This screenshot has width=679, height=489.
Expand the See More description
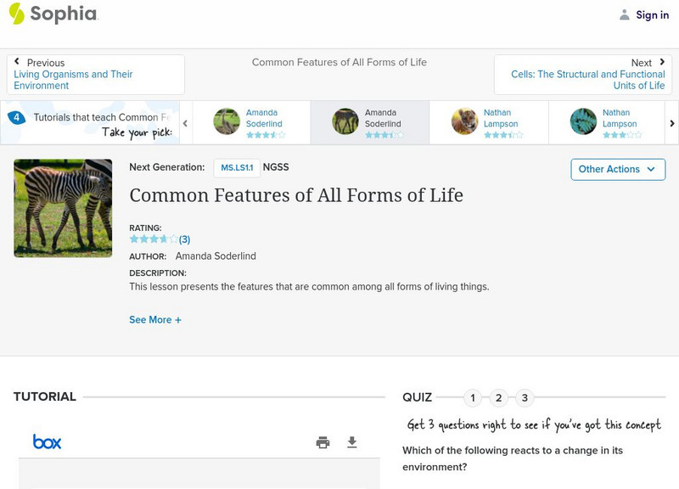point(155,319)
